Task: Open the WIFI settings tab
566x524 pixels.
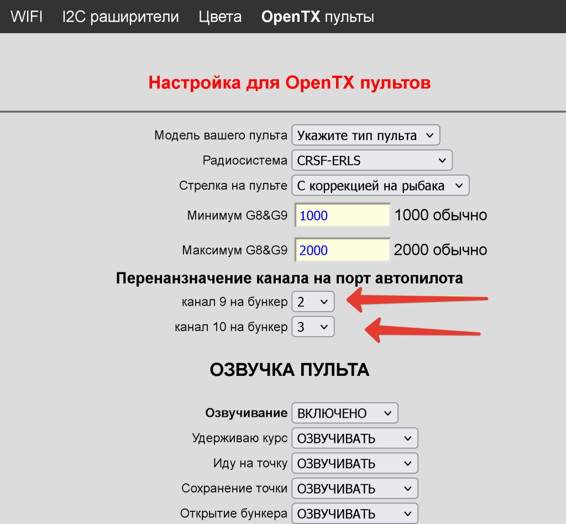Action: pyautogui.click(x=27, y=17)
